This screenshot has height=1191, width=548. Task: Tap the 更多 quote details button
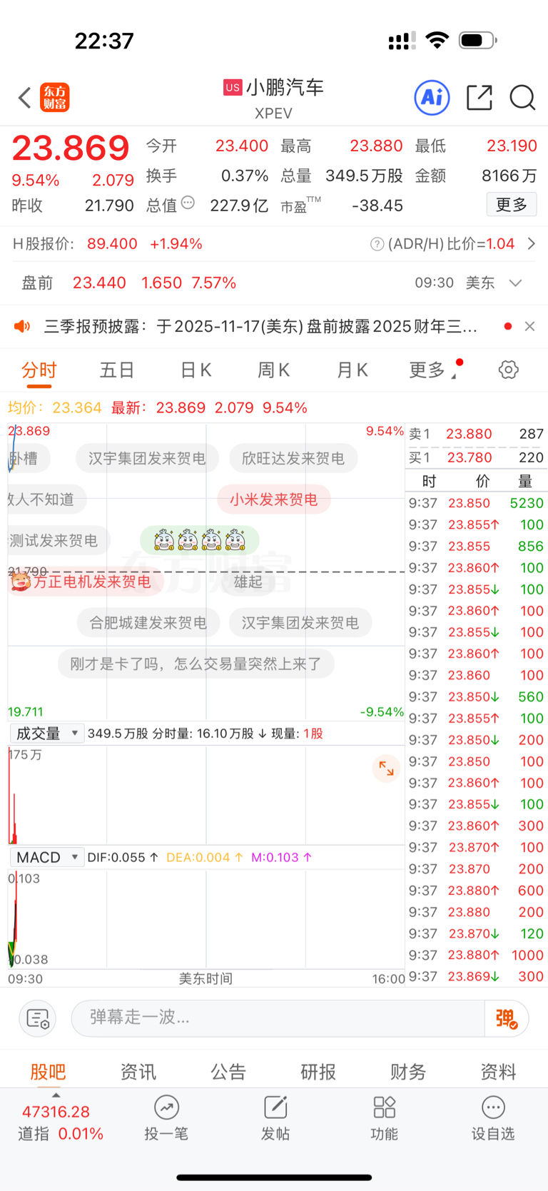click(512, 205)
